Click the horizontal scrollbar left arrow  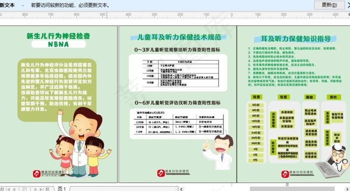point(181,189)
